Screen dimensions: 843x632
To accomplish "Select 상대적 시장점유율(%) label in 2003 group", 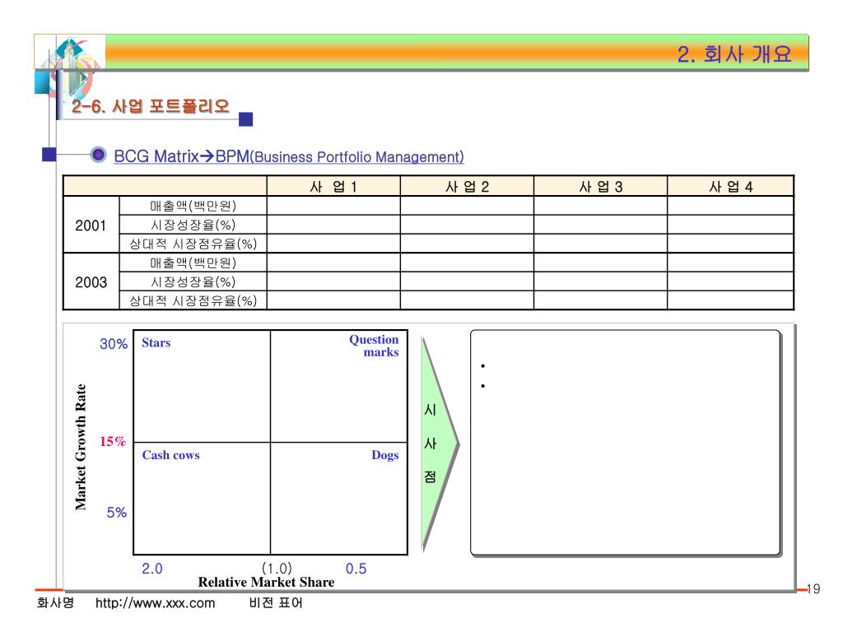I will (x=193, y=300).
